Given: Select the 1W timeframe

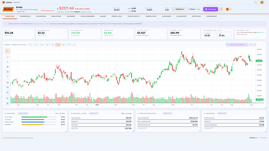Looking at the screenshot, I should [x=63, y=45].
